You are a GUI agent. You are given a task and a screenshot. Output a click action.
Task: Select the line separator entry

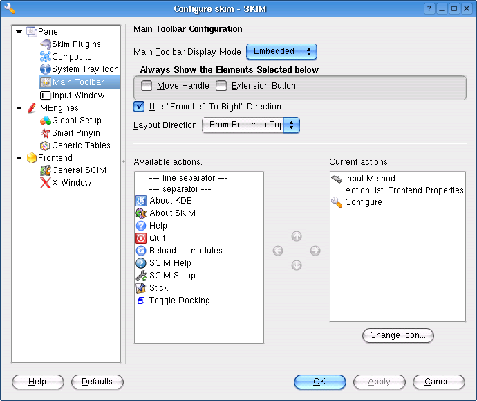pos(188,178)
